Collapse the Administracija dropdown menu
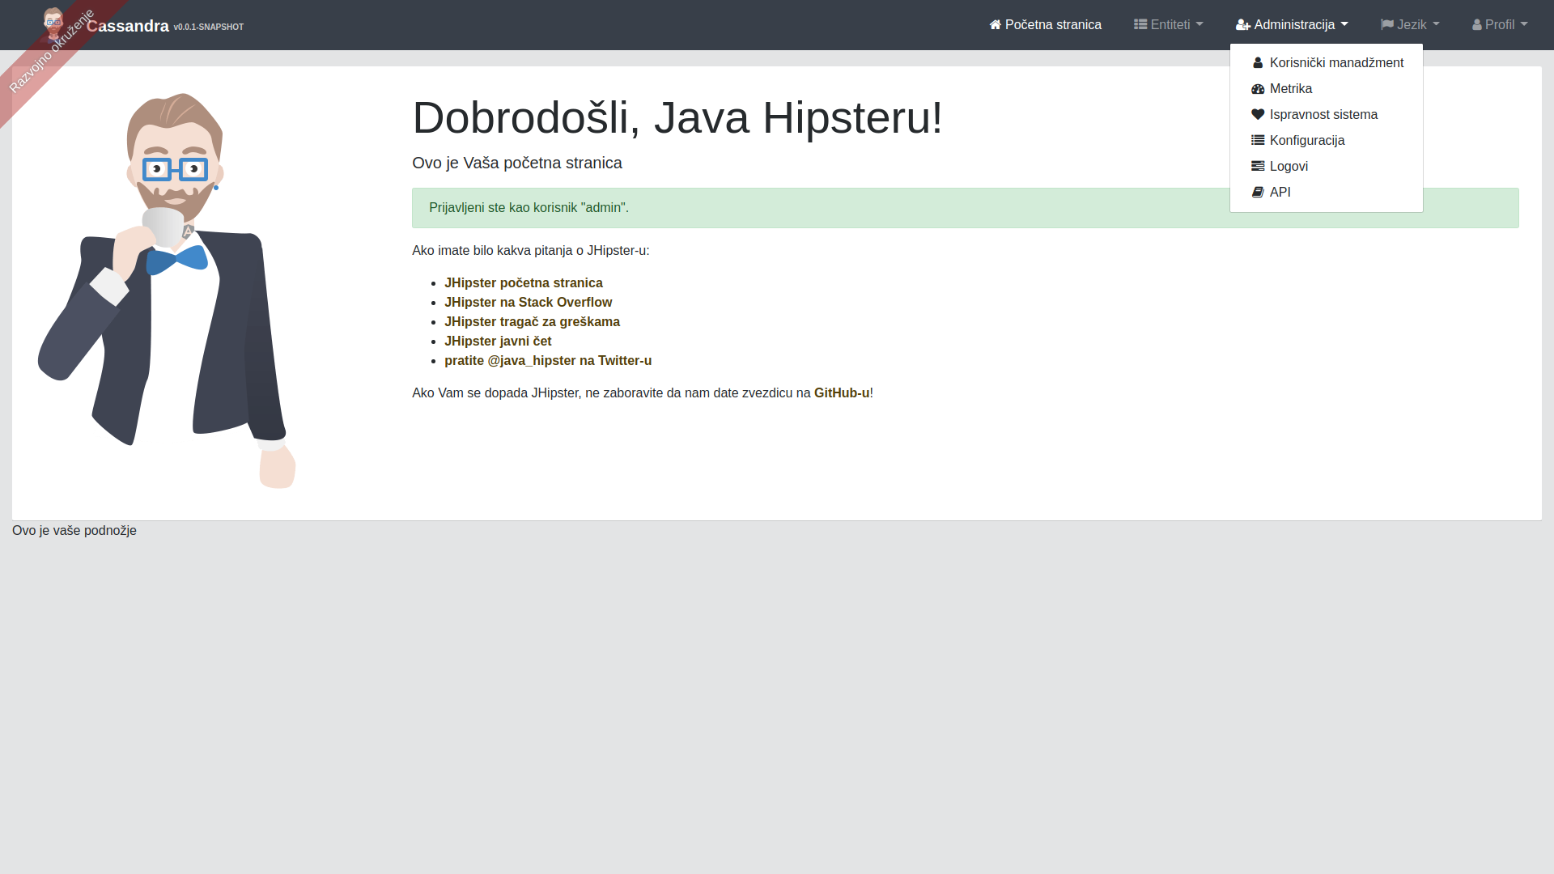Viewport: 1554px width, 874px height. pos(1292,25)
